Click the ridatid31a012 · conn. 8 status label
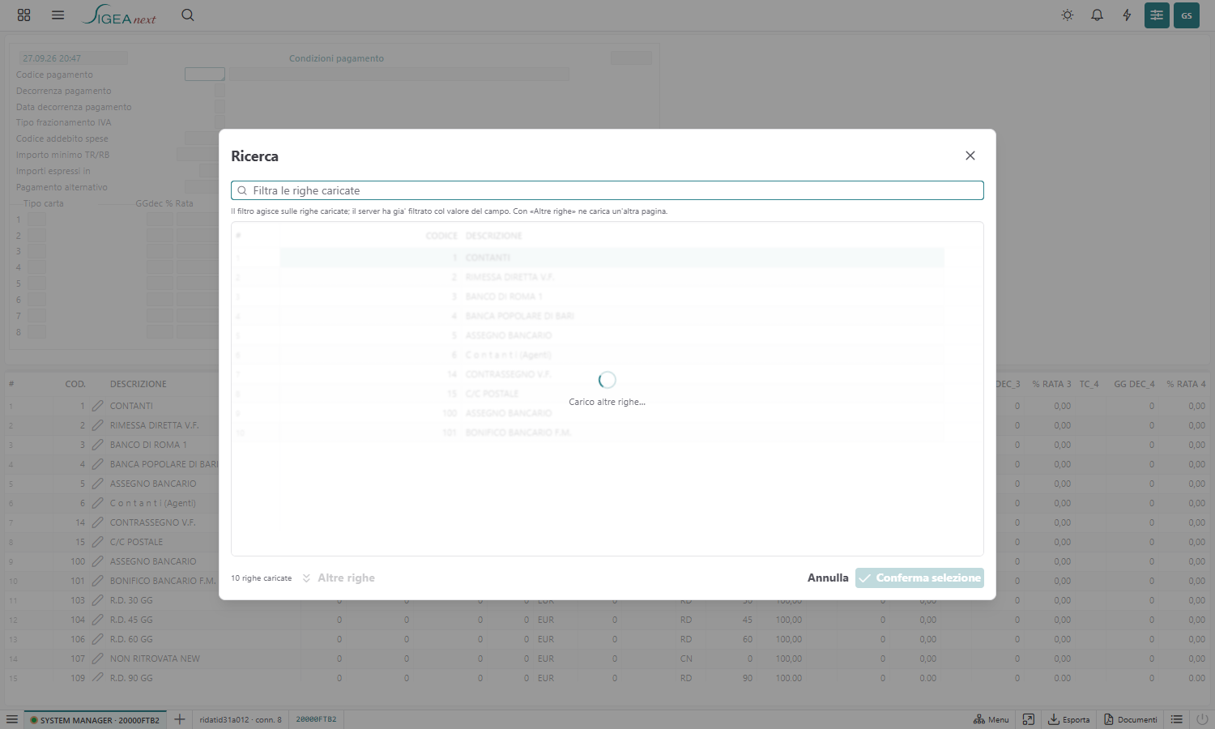The height and width of the screenshot is (729, 1215). [241, 719]
